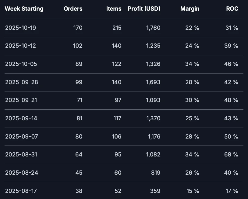Select the Profit (USD) column header
Viewport: 248px width, 199px height.
144,9
